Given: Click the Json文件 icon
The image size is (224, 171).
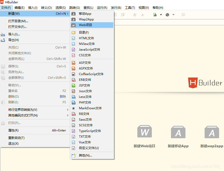Looking at the screenshot, I should coord(73,91).
